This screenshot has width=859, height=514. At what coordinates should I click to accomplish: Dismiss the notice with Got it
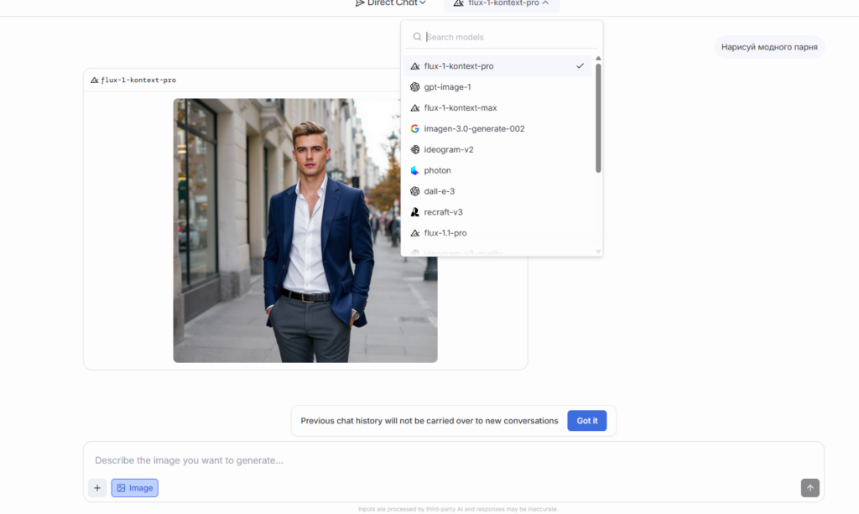(x=586, y=420)
